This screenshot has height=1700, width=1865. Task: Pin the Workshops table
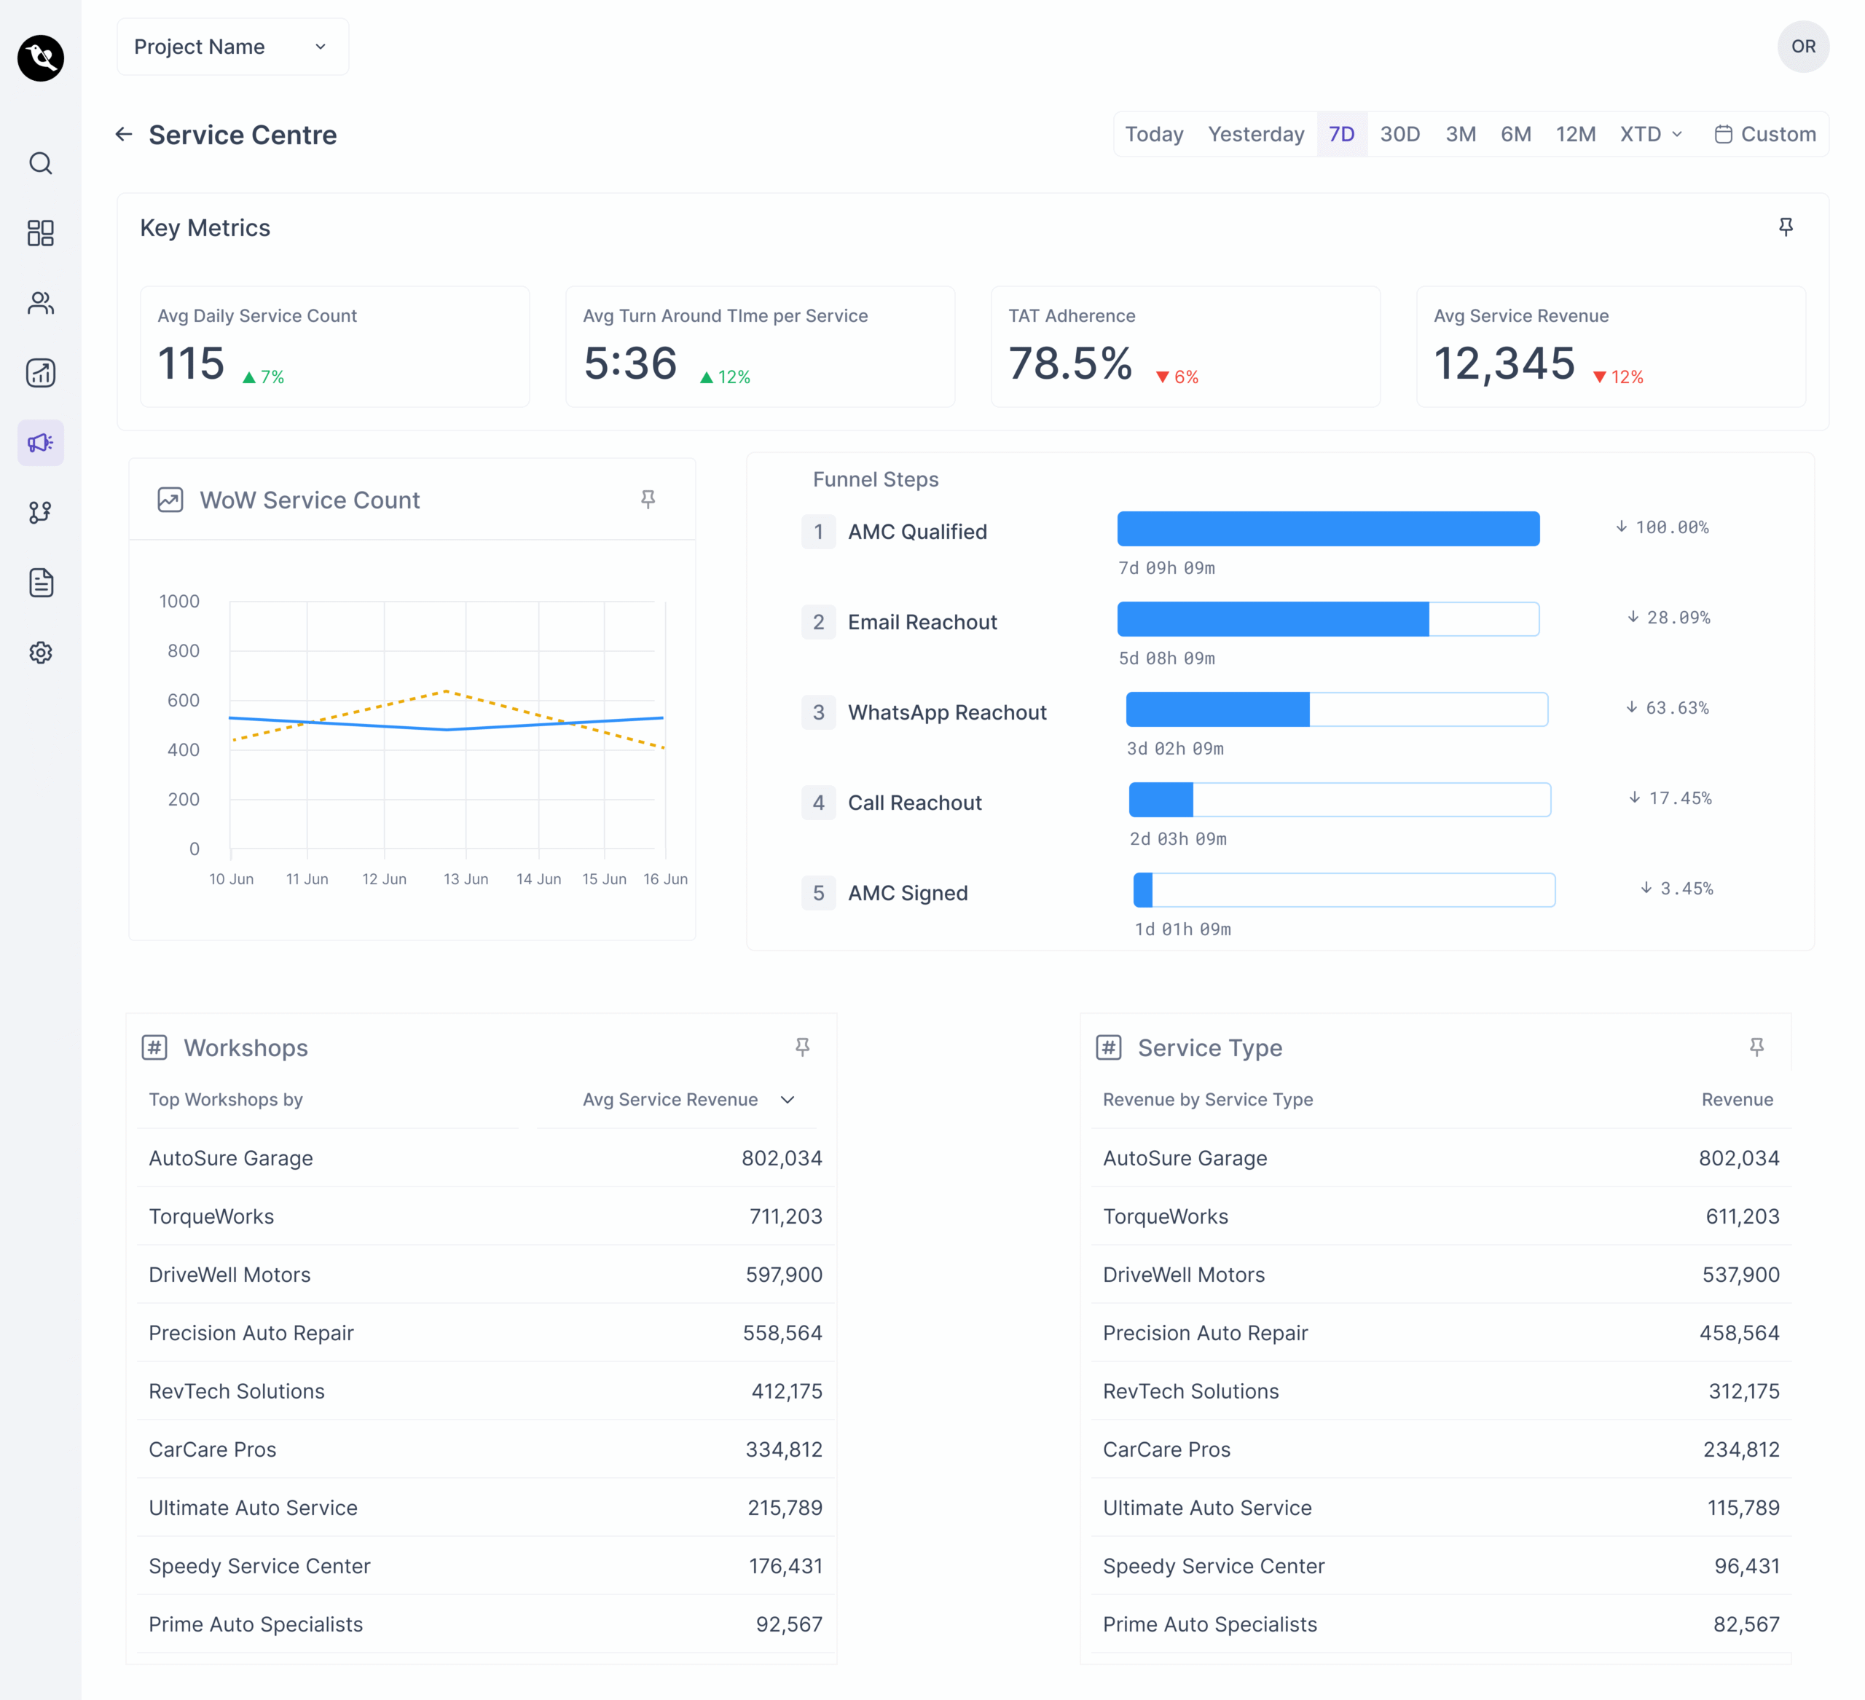[802, 1047]
